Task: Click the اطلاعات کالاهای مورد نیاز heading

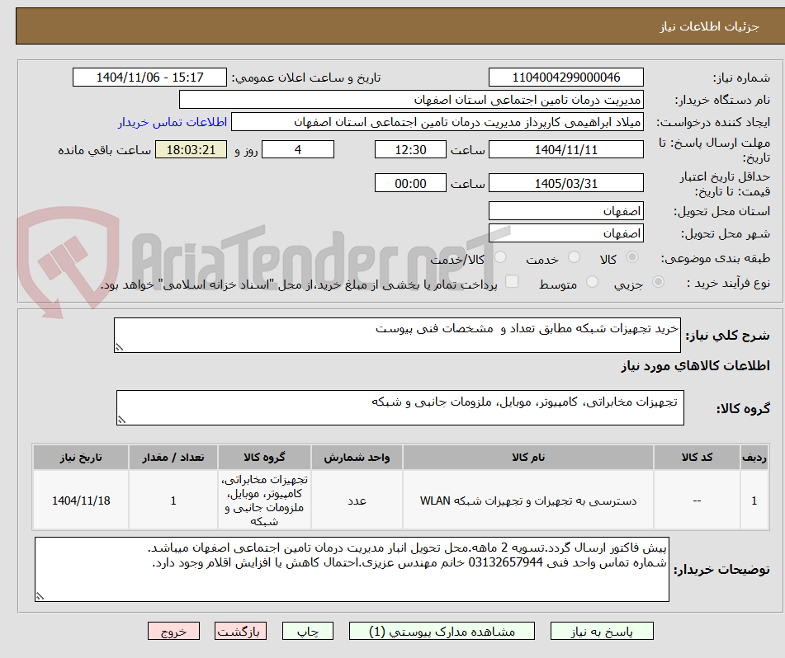Action: pyautogui.click(x=695, y=366)
